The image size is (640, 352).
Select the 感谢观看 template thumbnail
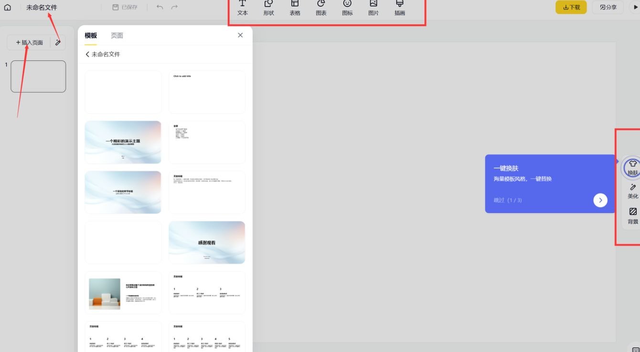pyautogui.click(x=207, y=242)
